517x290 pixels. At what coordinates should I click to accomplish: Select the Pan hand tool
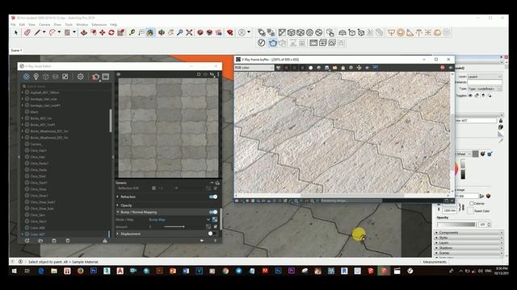[x=170, y=32]
